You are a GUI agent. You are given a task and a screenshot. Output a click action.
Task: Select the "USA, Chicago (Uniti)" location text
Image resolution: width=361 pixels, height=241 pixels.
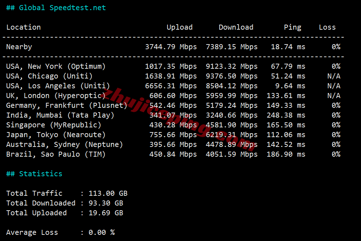tap(50, 76)
